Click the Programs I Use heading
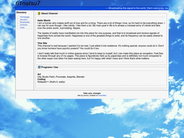The width and height of the screenshot is (184, 138). (x=50, y=67)
